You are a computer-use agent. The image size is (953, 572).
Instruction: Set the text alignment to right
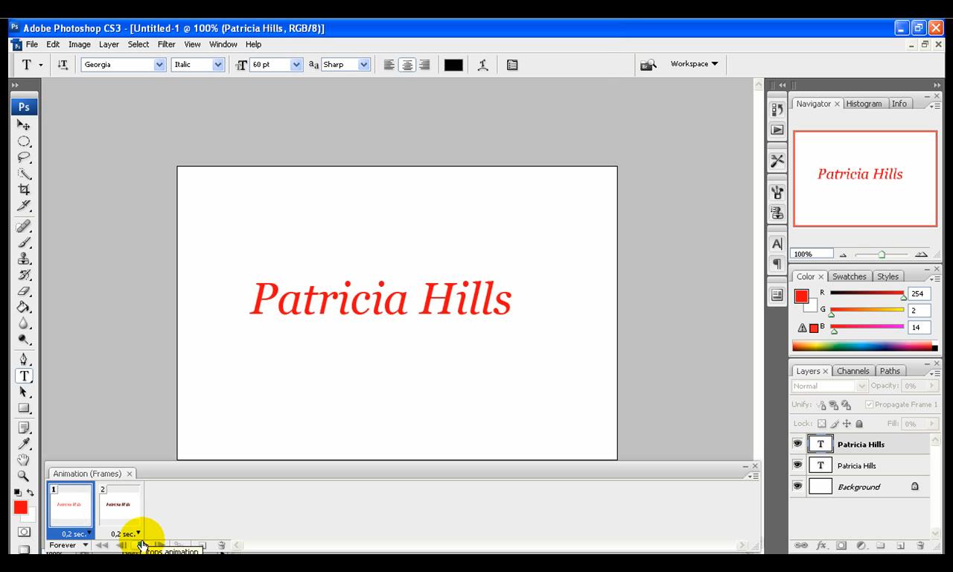[x=424, y=65]
